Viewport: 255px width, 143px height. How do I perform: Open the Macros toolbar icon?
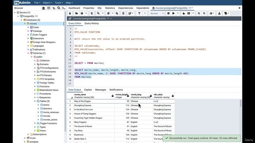click(x=227, y=14)
